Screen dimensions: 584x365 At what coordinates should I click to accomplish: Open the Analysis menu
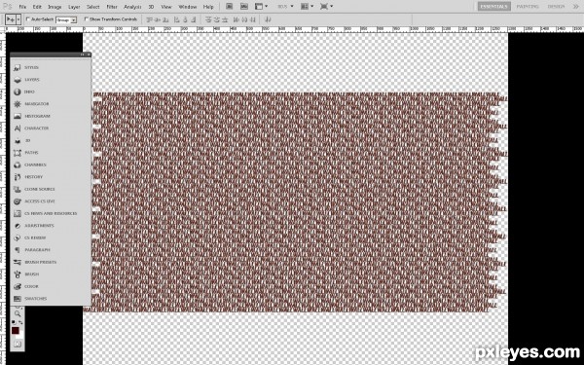point(132,7)
